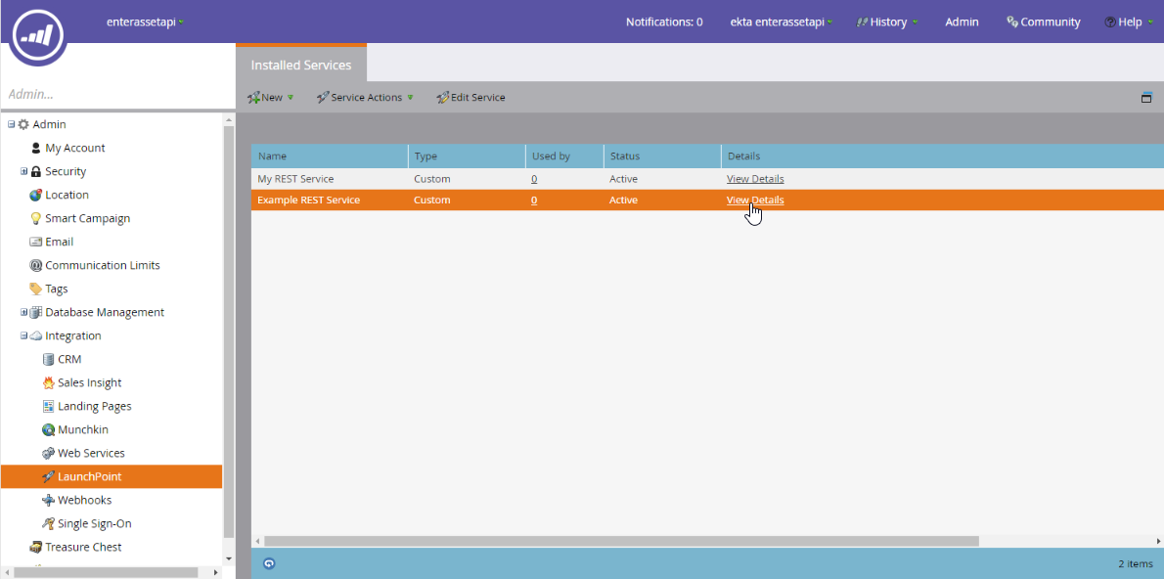This screenshot has height=579, width=1164.
Task: Expand the Security tree node
Action: click(24, 171)
